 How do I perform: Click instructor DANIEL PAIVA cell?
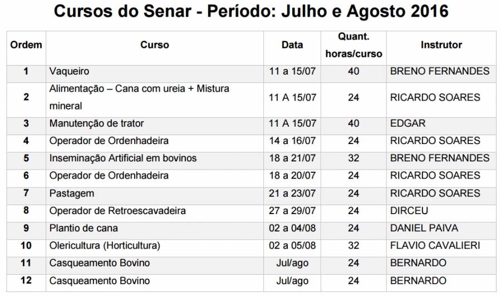[x=441, y=228]
